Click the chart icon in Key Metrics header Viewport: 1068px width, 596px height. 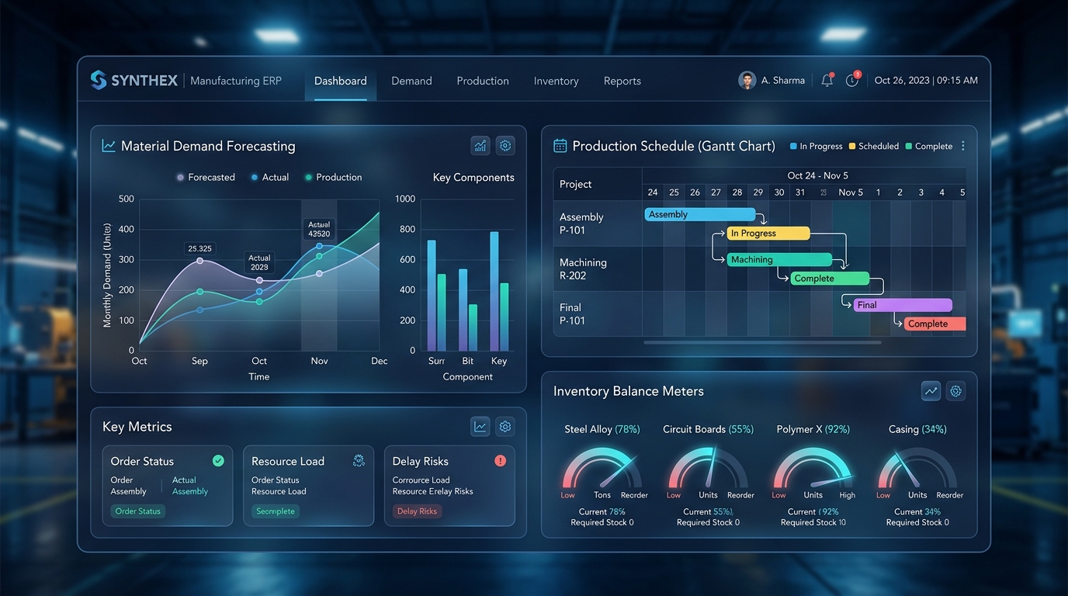tap(480, 426)
